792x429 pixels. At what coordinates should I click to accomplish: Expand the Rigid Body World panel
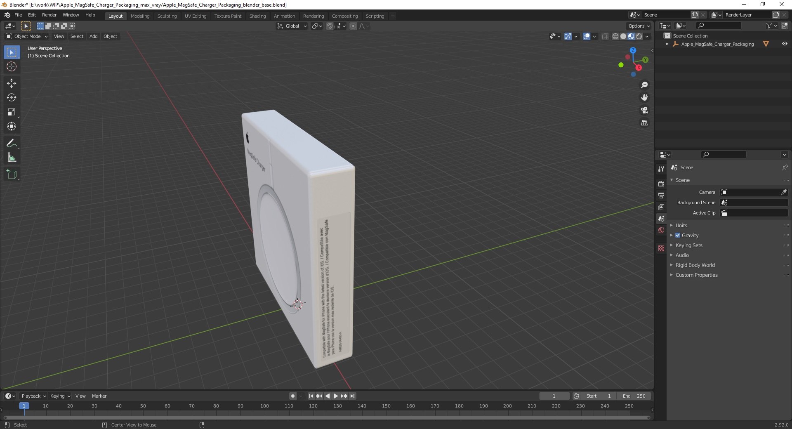(x=695, y=265)
